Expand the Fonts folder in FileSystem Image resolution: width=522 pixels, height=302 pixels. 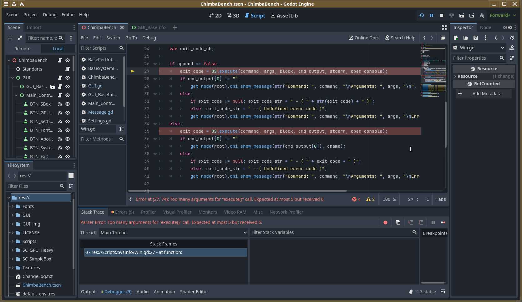pos(13,206)
